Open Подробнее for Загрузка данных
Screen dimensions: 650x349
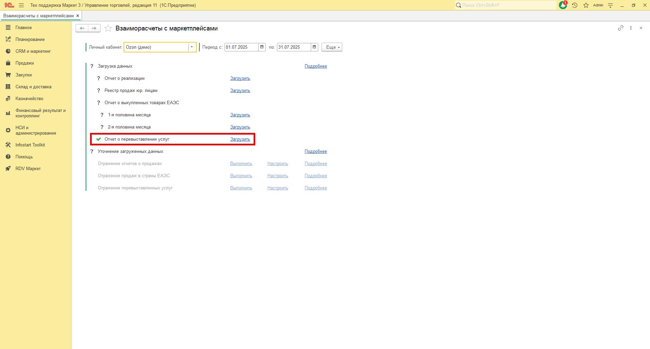pyautogui.click(x=316, y=66)
